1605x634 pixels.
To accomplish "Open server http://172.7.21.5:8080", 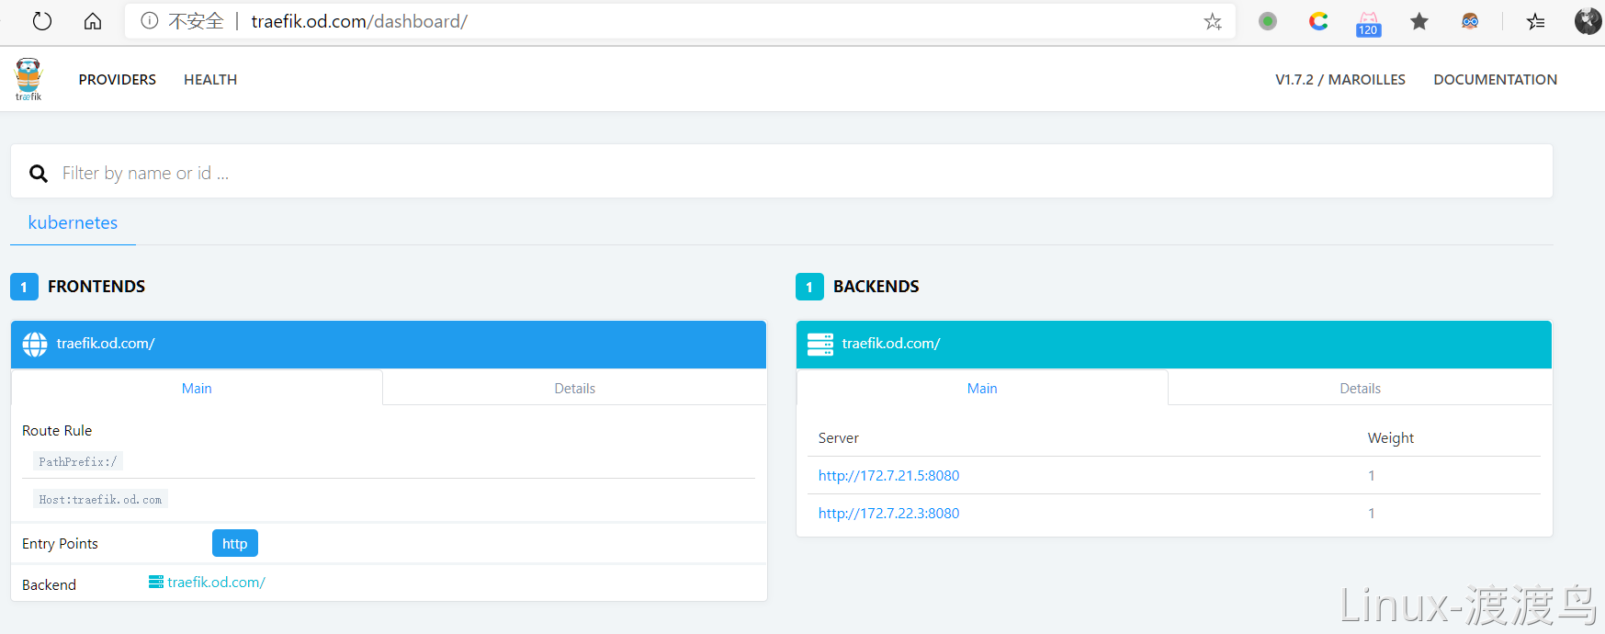I will 888,475.
